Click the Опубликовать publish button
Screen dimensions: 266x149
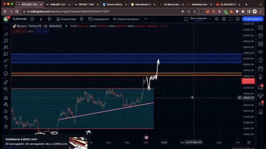(x=253, y=19)
